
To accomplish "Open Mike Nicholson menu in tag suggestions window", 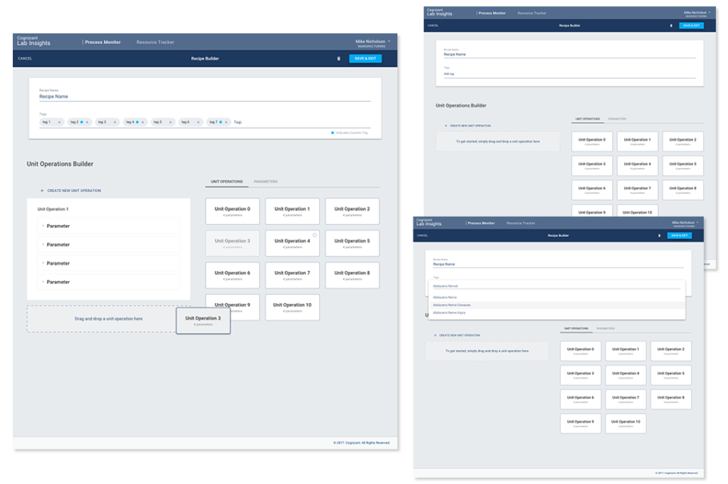I will (x=685, y=223).
